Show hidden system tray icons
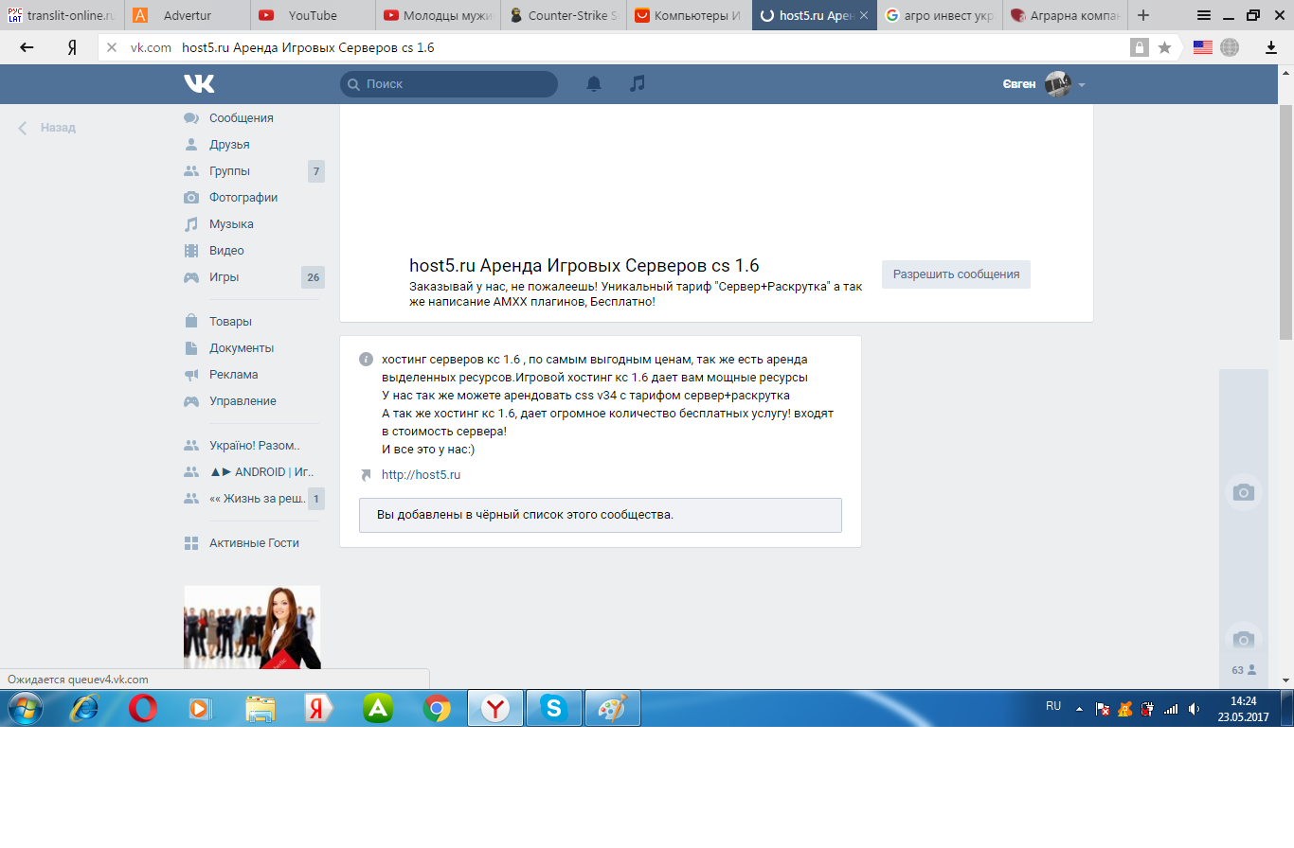The height and width of the screenshot is (848, 1294). 1079,709
